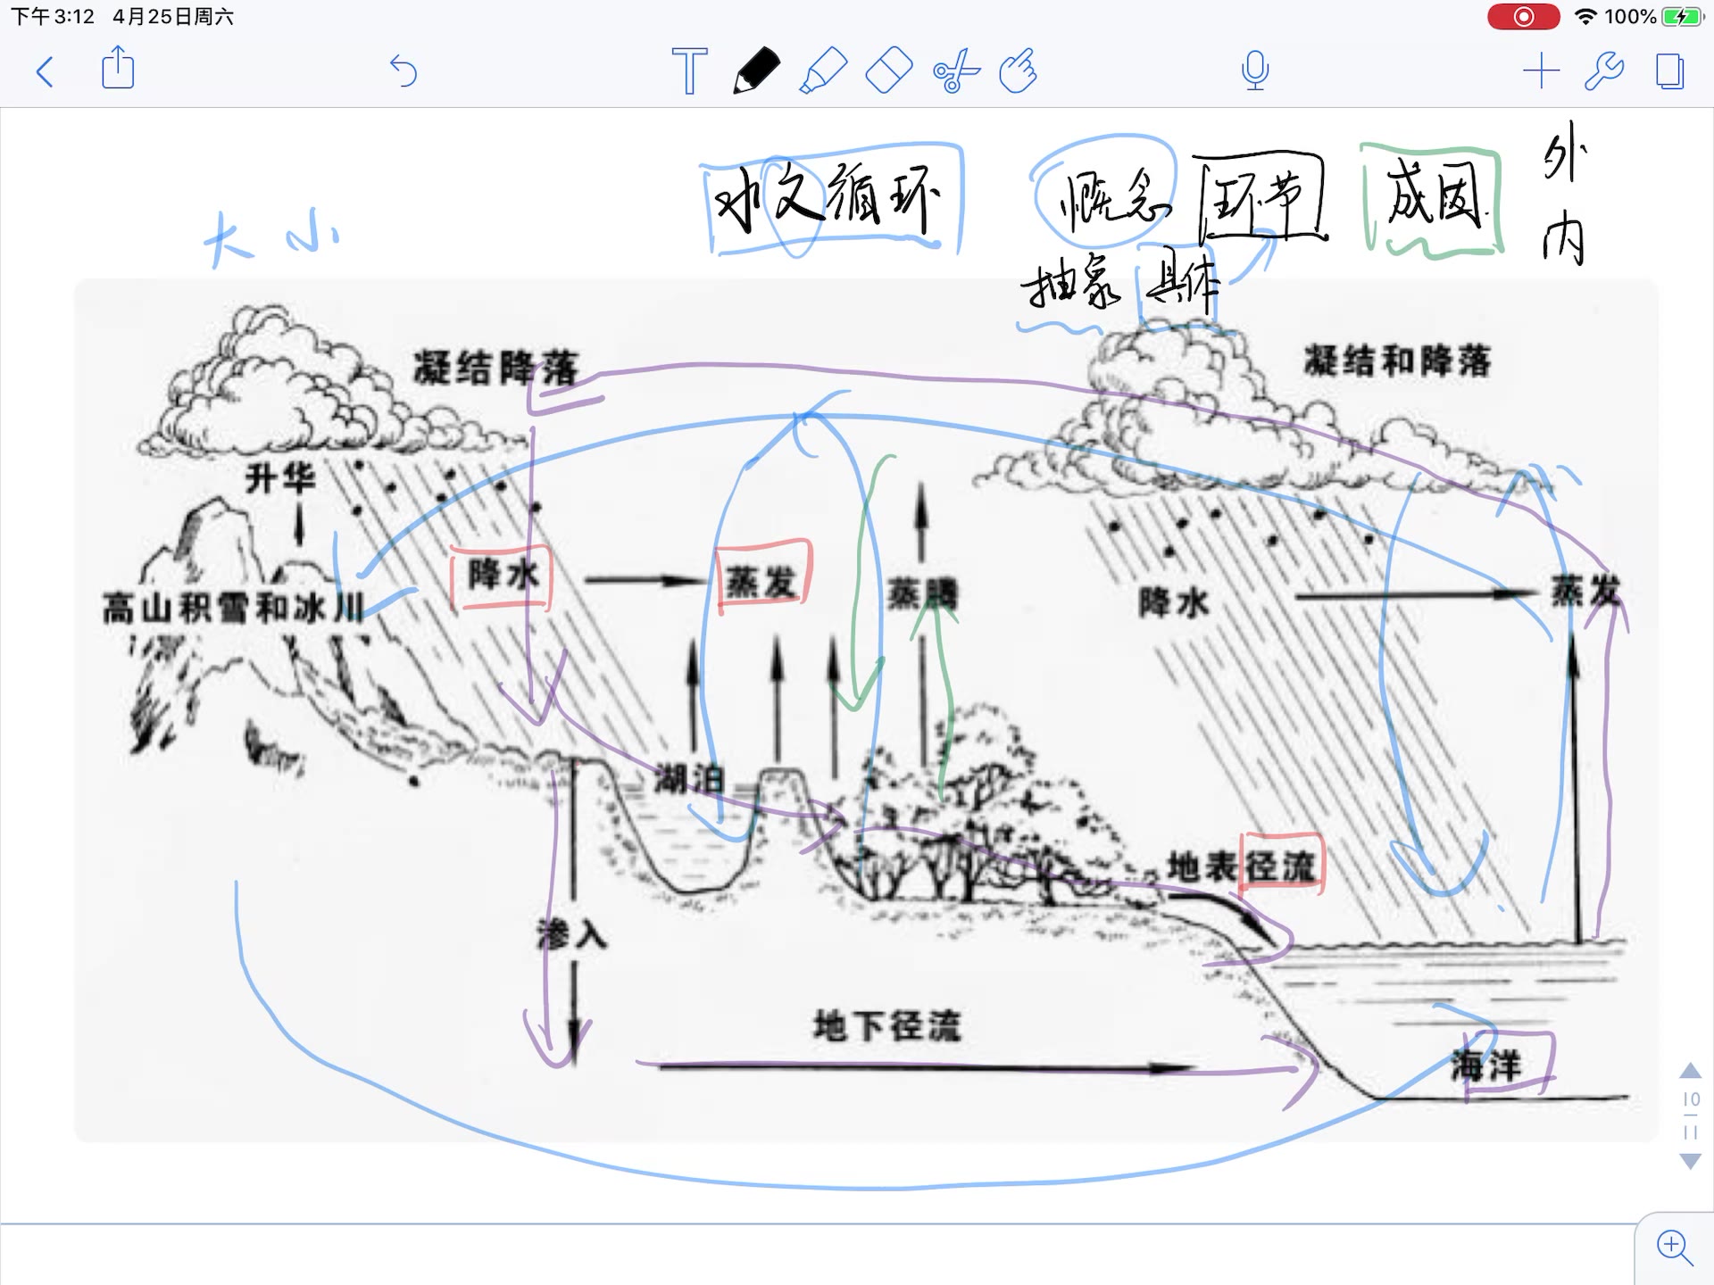1714x1285 pixels.
Task: Tap the zoom magnifier button
Action: (1674, 1248)
